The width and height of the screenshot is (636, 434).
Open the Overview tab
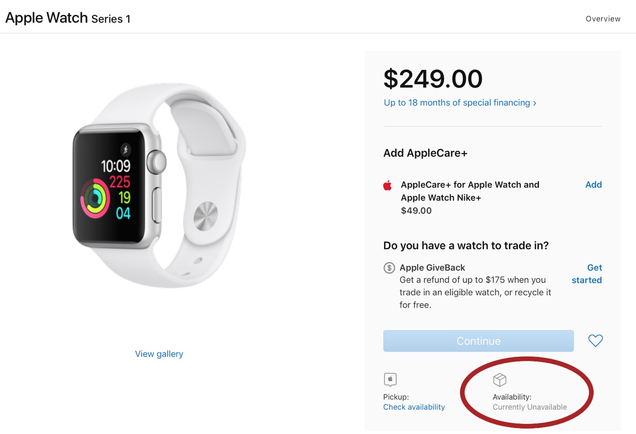[603, 19]
